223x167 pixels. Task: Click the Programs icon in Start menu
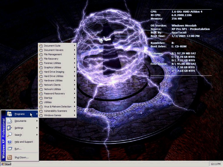click(9, 114)
